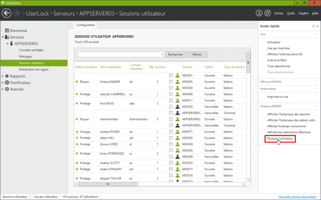Click the APPSERVER03 server icon in tree
Image resolution: width=321 pixels, height=200 pixels.
[11, 43]
